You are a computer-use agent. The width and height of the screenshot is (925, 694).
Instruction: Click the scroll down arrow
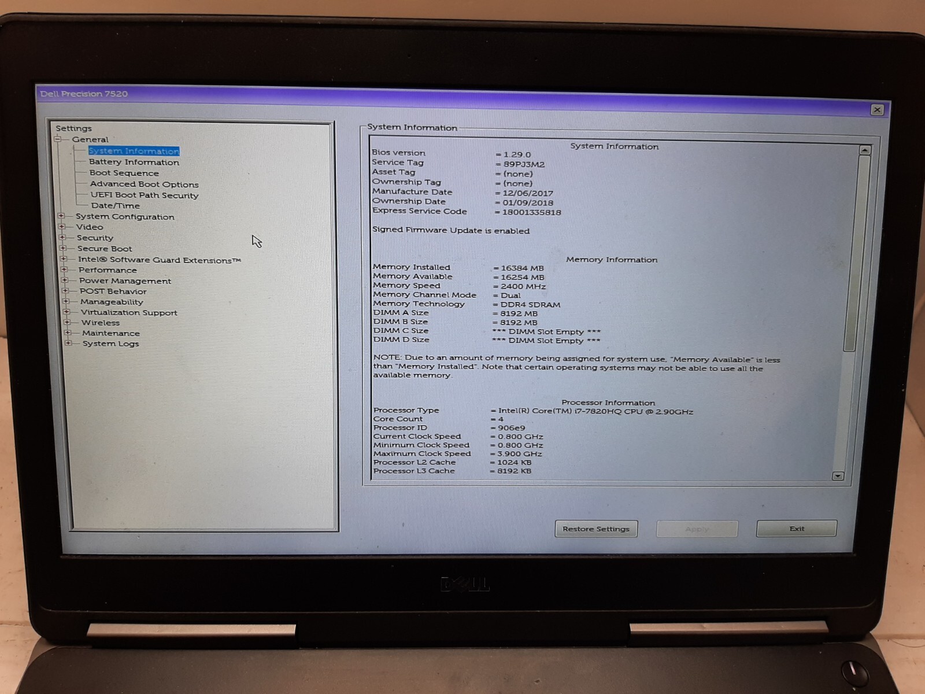tap(838, 476)
